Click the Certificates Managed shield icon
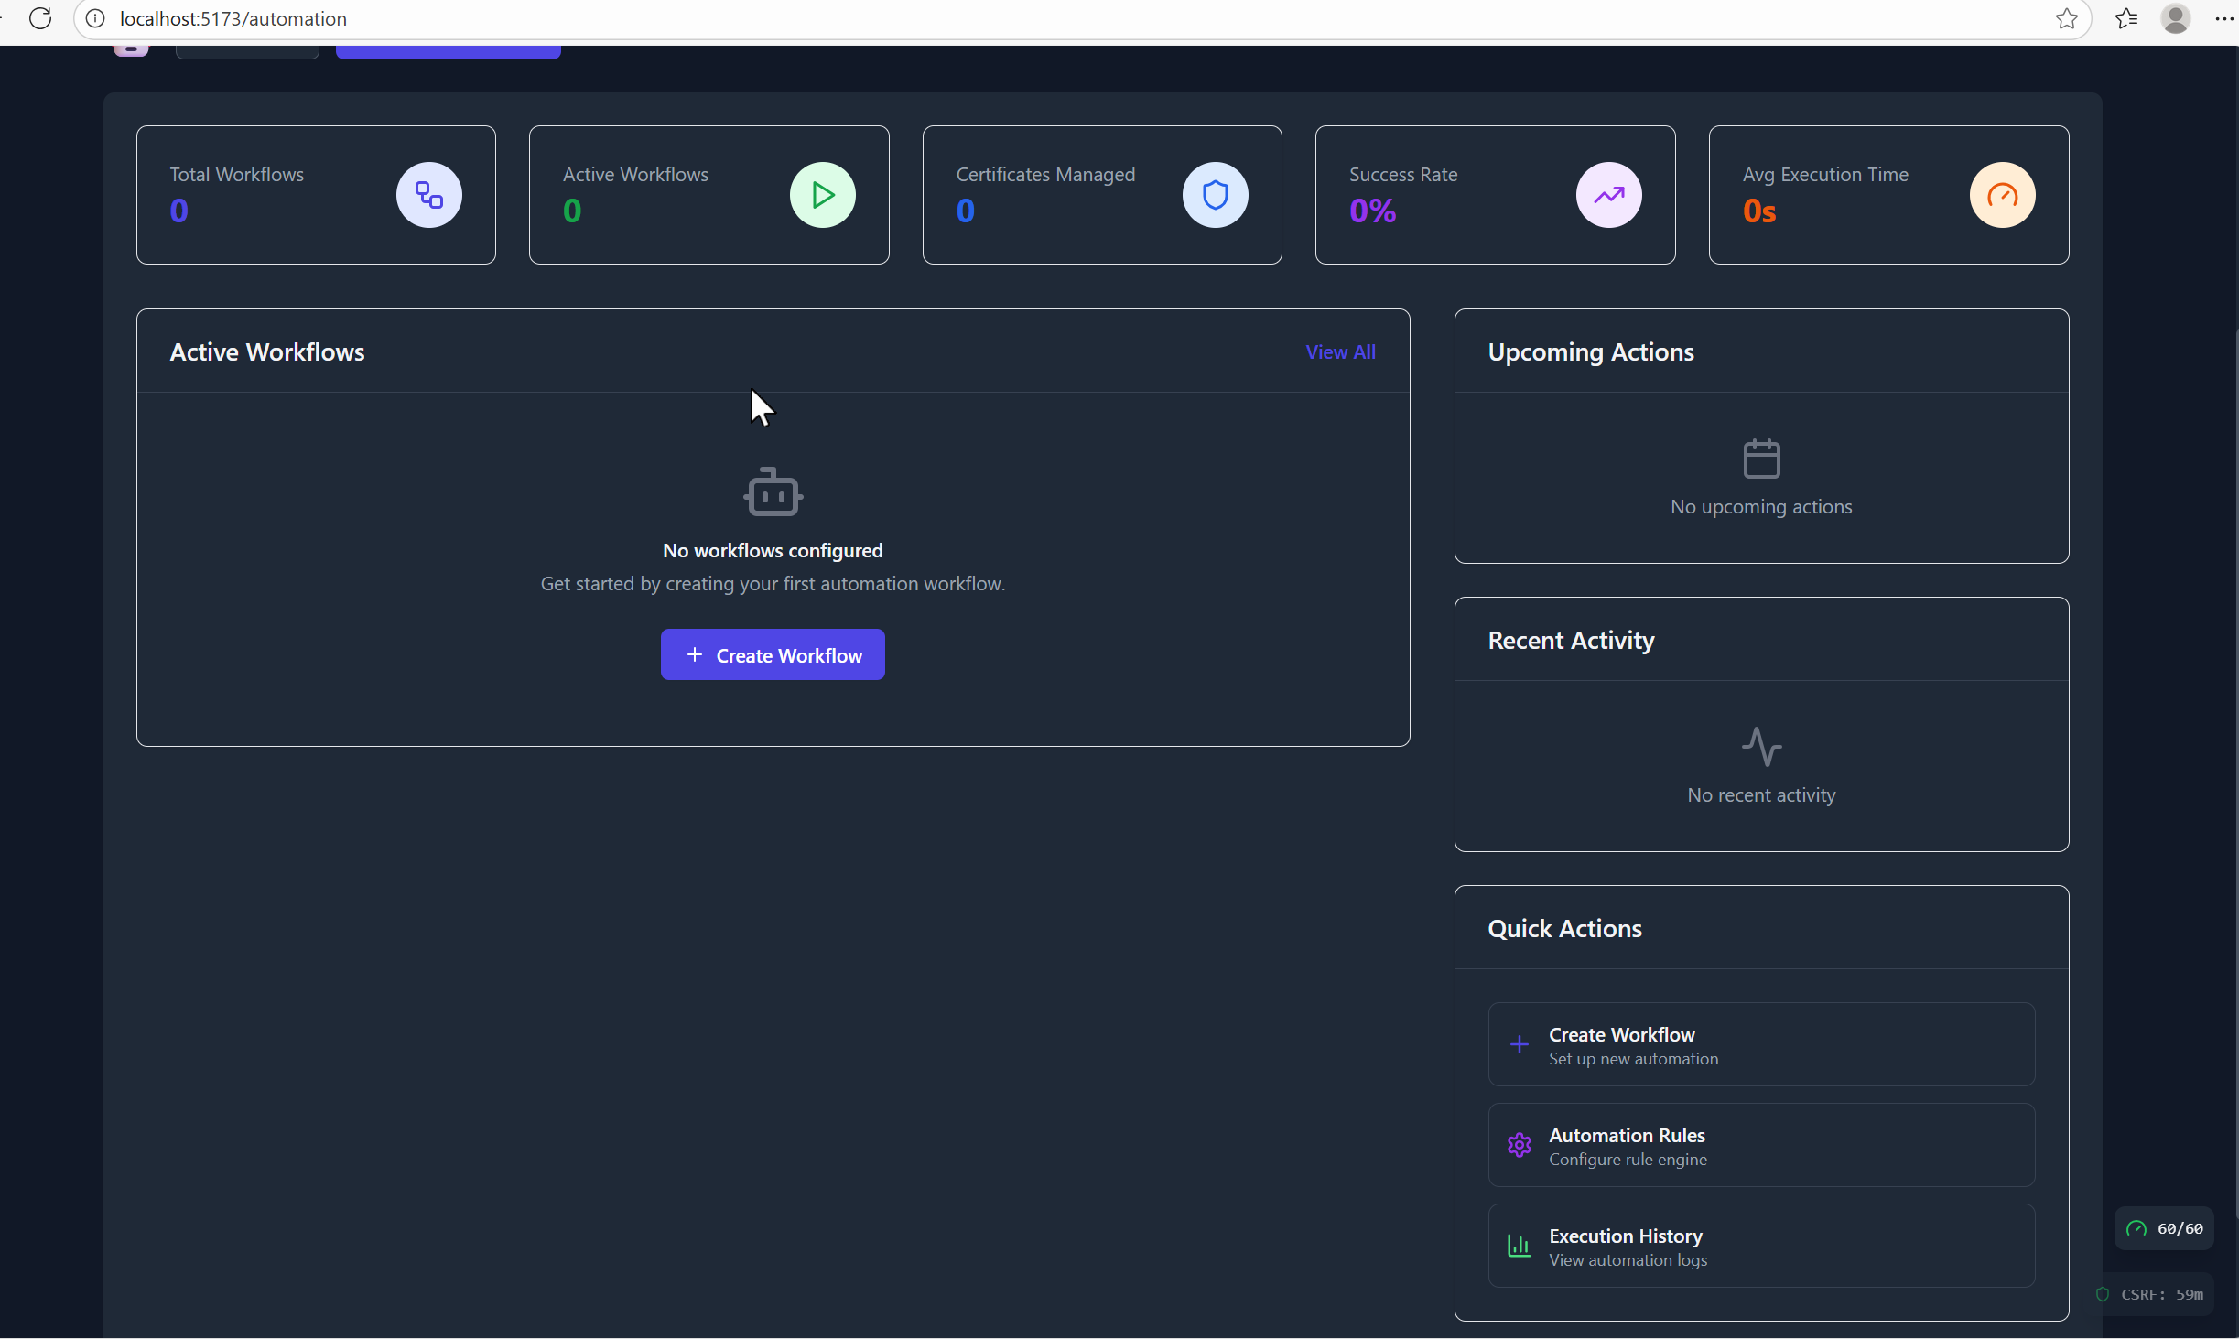Image resolution: width=2239 pixels, height=1339 pixels. (1215, 195)
